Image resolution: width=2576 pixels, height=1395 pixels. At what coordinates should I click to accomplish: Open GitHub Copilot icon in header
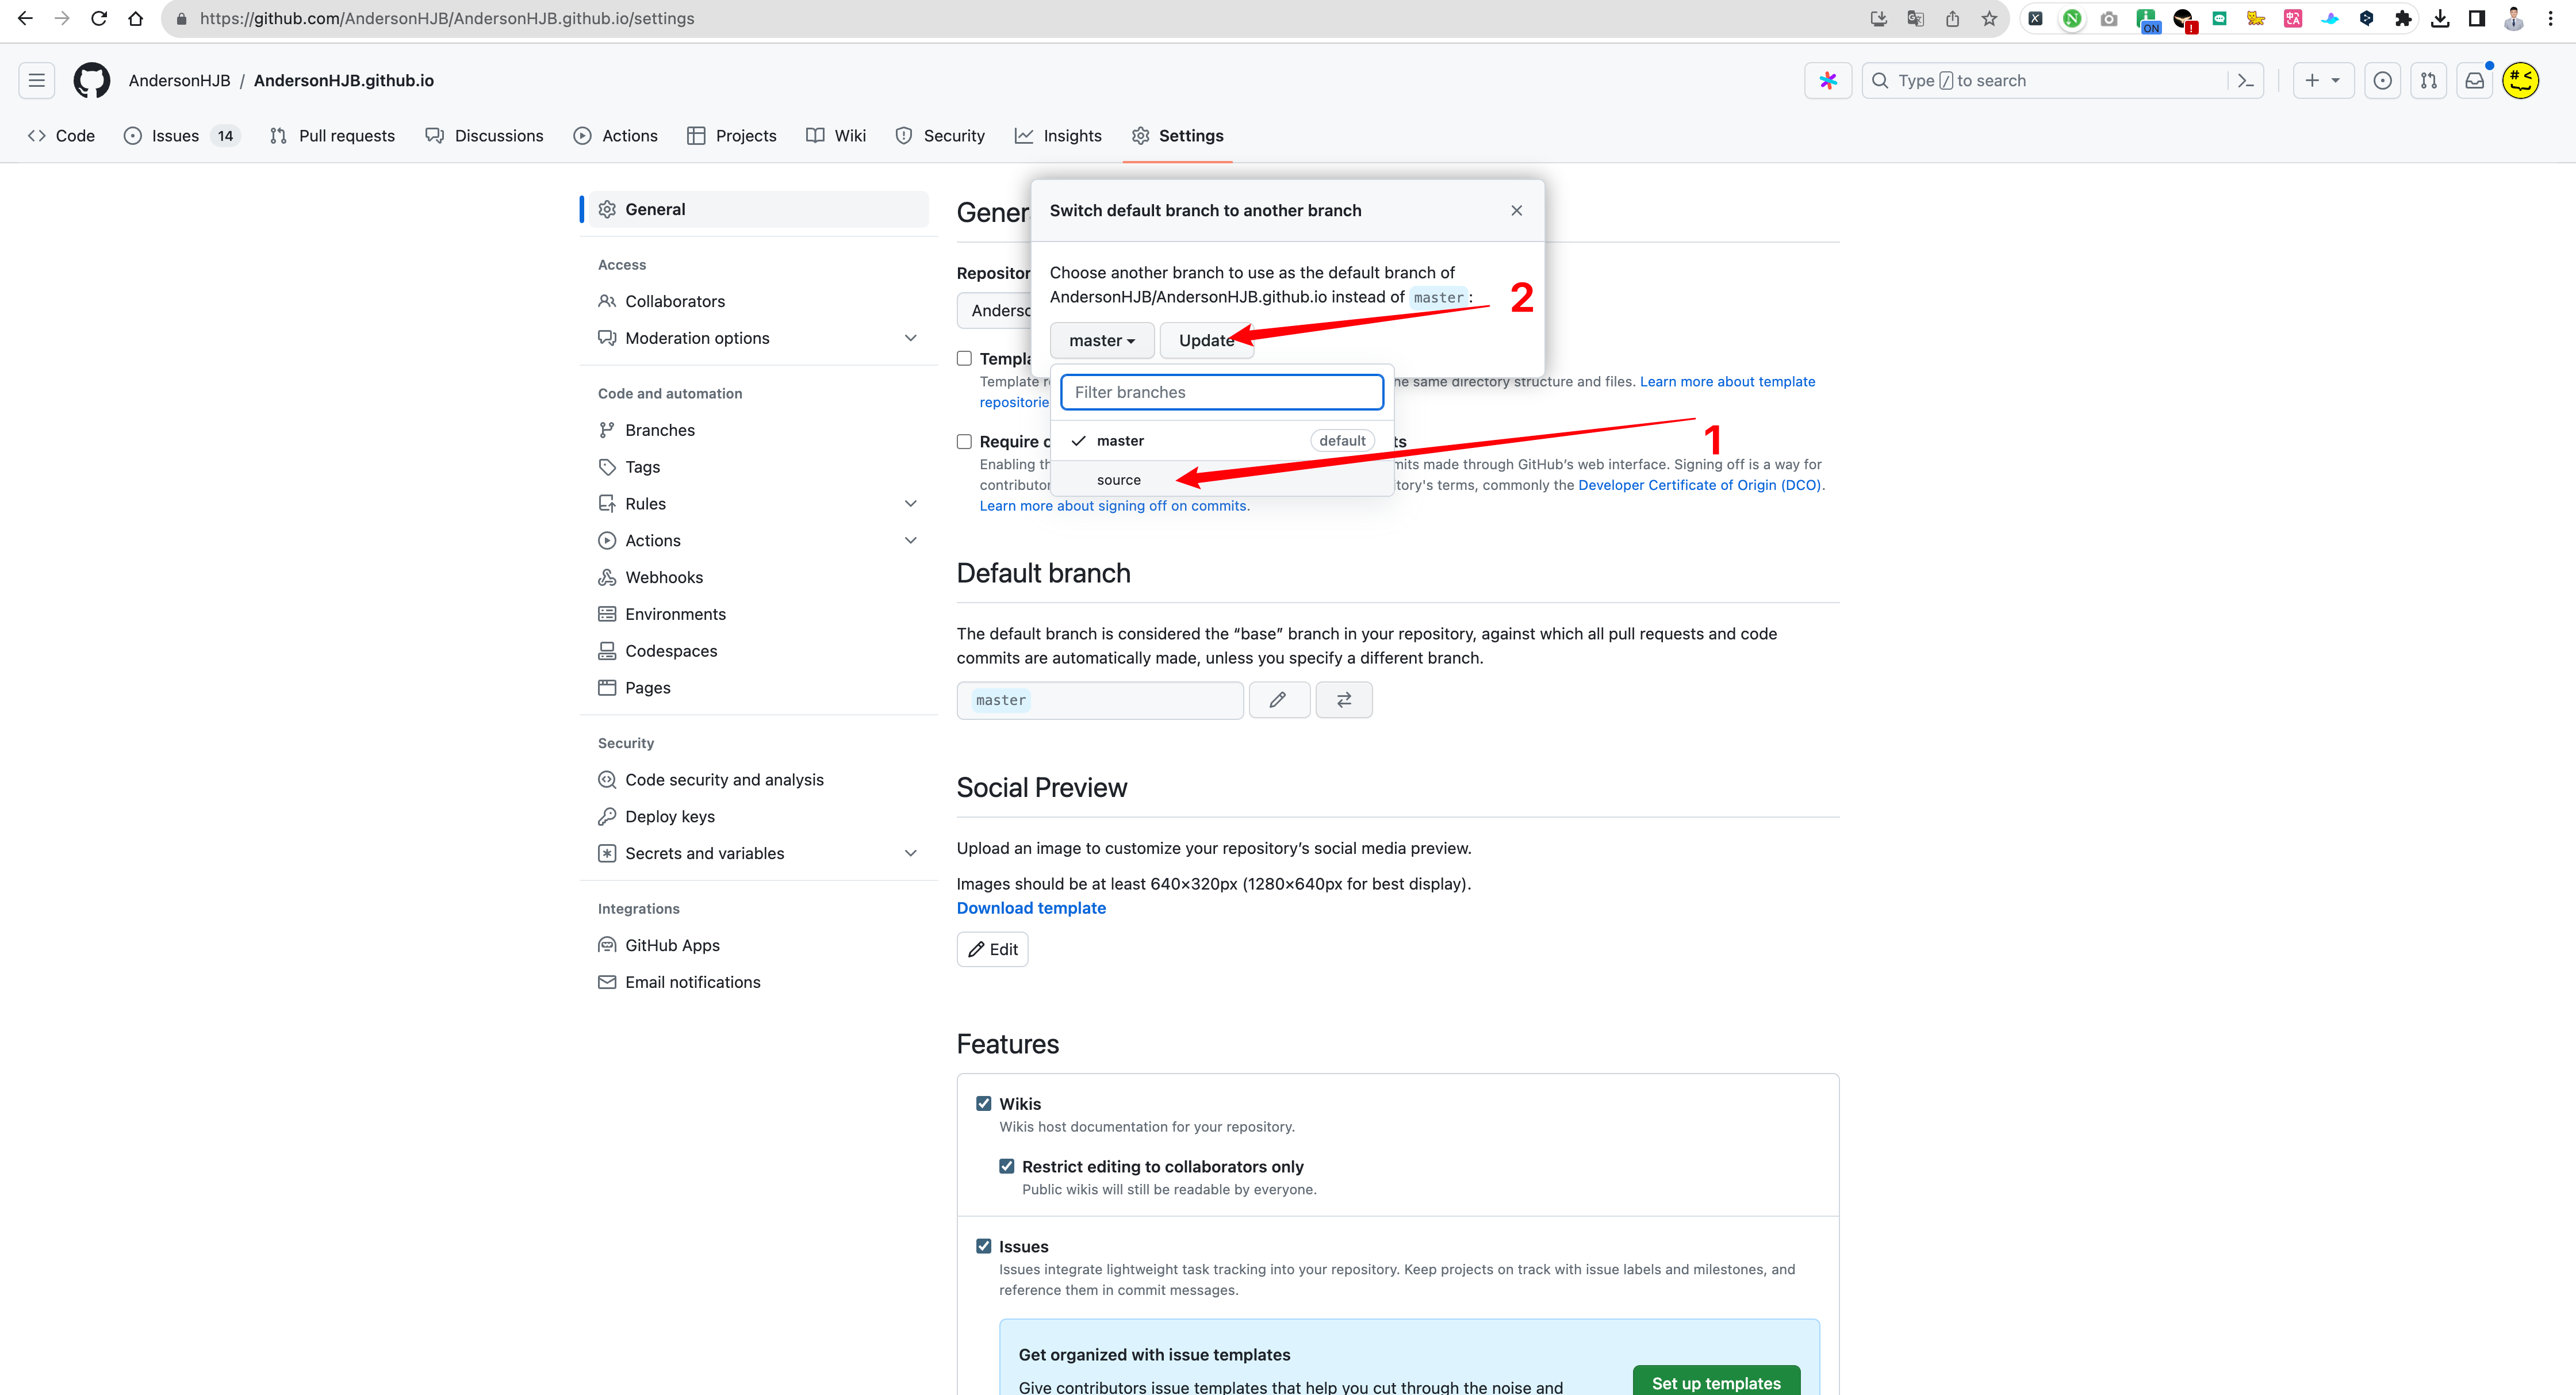tap(1828, 81)
